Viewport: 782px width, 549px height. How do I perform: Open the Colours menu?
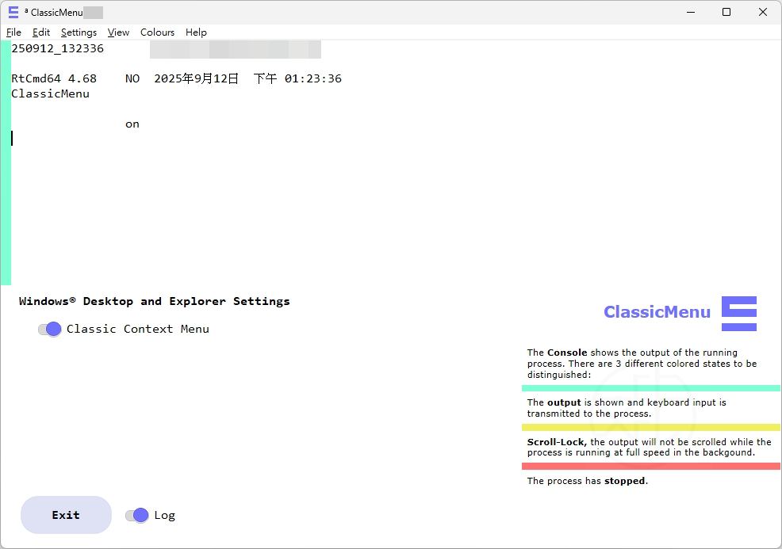tap(157, 32)
